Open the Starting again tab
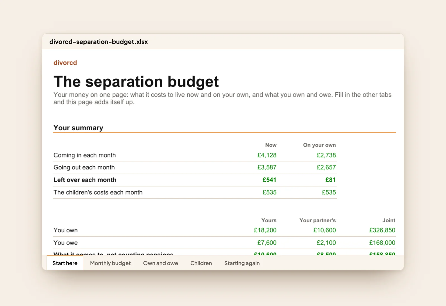This screenshot has height=306, width=446. pos(242,263)
